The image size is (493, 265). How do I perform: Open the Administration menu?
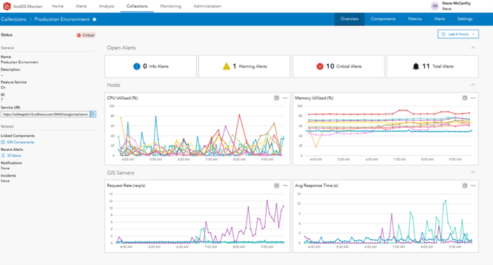coord(207,6)
